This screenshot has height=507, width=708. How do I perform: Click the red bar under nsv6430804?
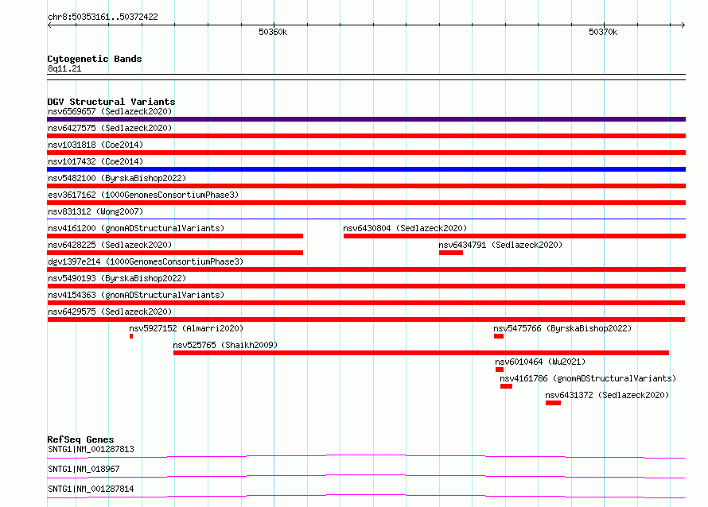coord(515,236)
